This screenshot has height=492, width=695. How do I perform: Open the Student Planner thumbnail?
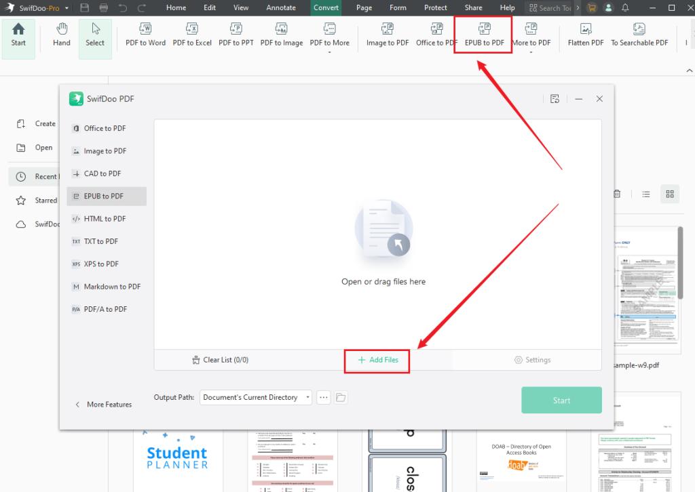pos(178,461)
